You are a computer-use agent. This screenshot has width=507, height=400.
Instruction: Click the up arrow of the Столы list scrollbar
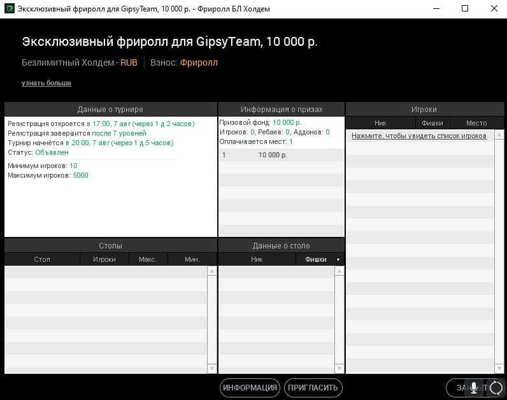coord(212,271)
